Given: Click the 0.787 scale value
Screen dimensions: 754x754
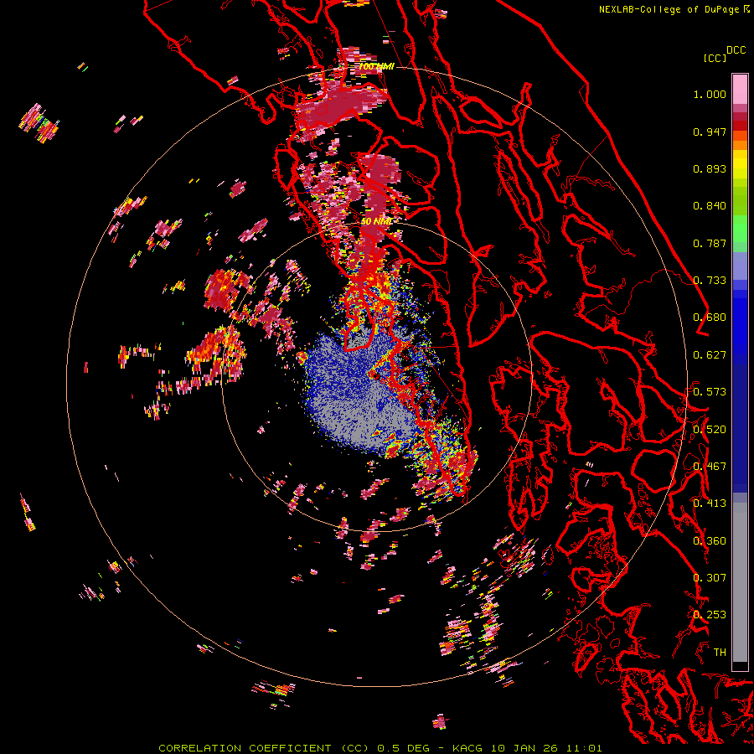Looking at the screenshot, I should 710,243.
